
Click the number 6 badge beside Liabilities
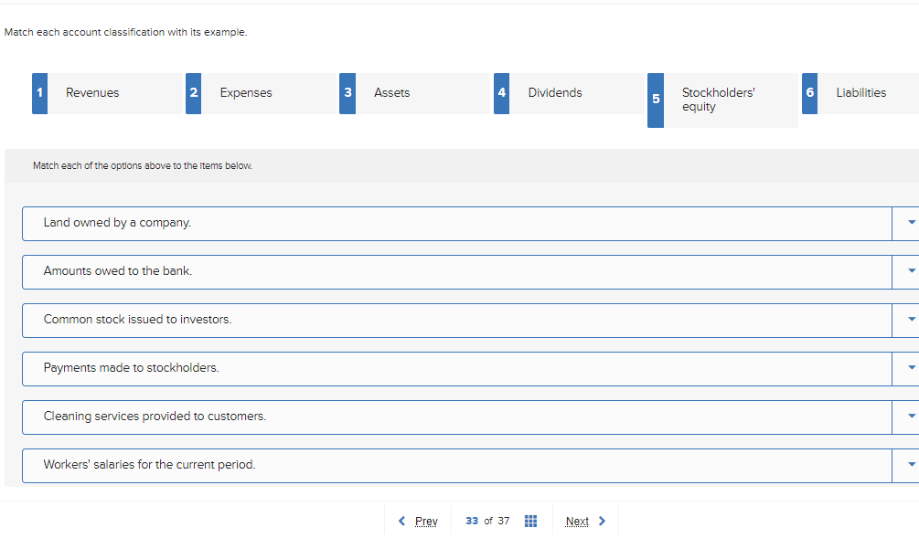(810, 92)
